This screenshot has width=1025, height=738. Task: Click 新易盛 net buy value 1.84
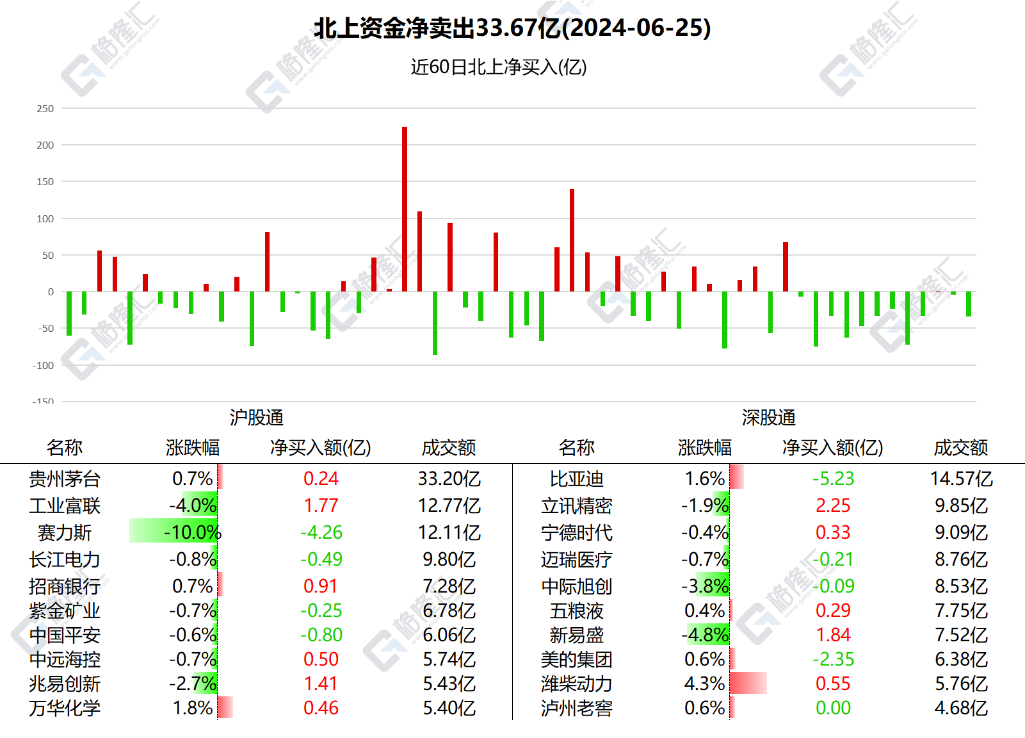(x=833, y=635)
